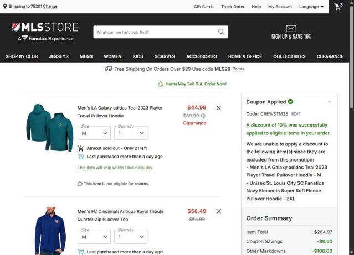354x255 pixels.
Task: Open free shipping Terms link
Action: [x=238, y=69]
